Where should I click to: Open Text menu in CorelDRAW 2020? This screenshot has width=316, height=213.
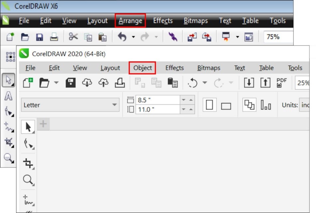[x=239, y=68]
